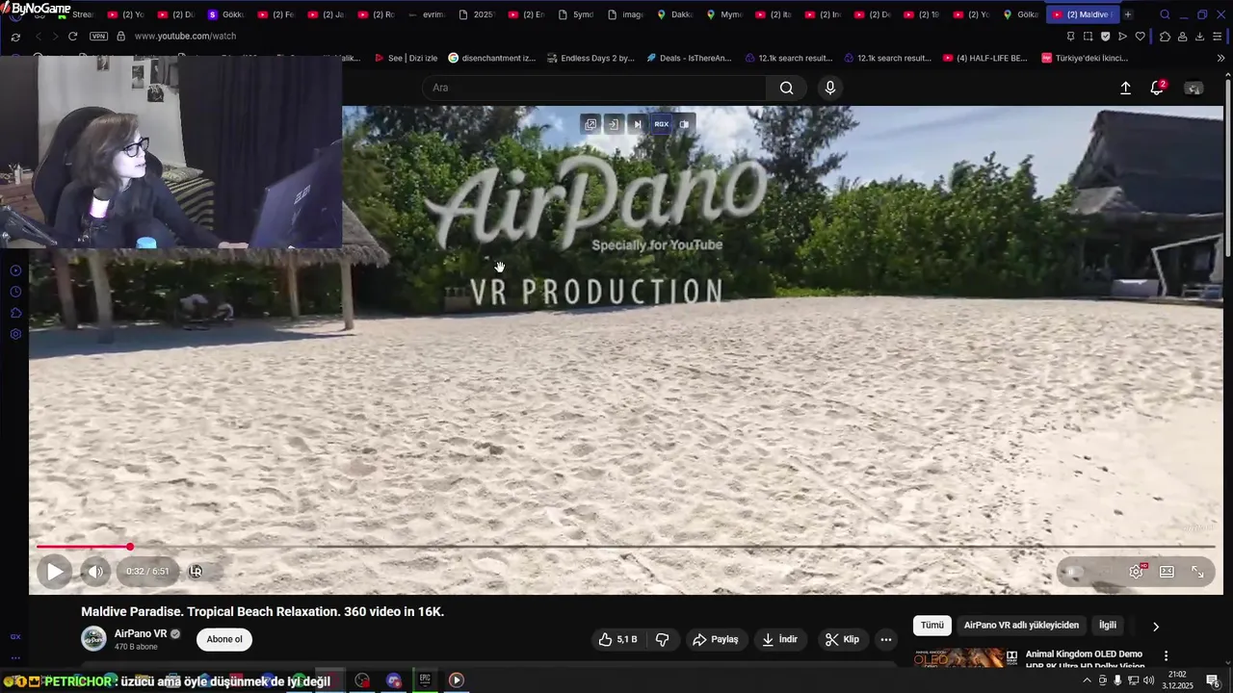Click the Klip clip button
Image resolution: width=1233 pixels, height=693 pixels.
(842, 639)
